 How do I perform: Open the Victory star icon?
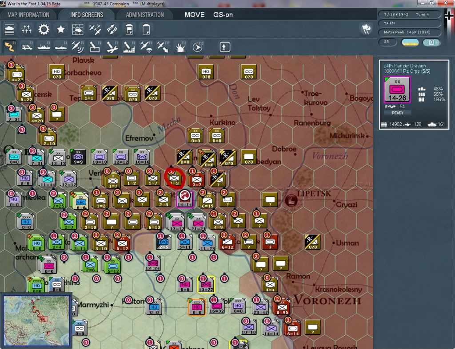pos(60,30)
